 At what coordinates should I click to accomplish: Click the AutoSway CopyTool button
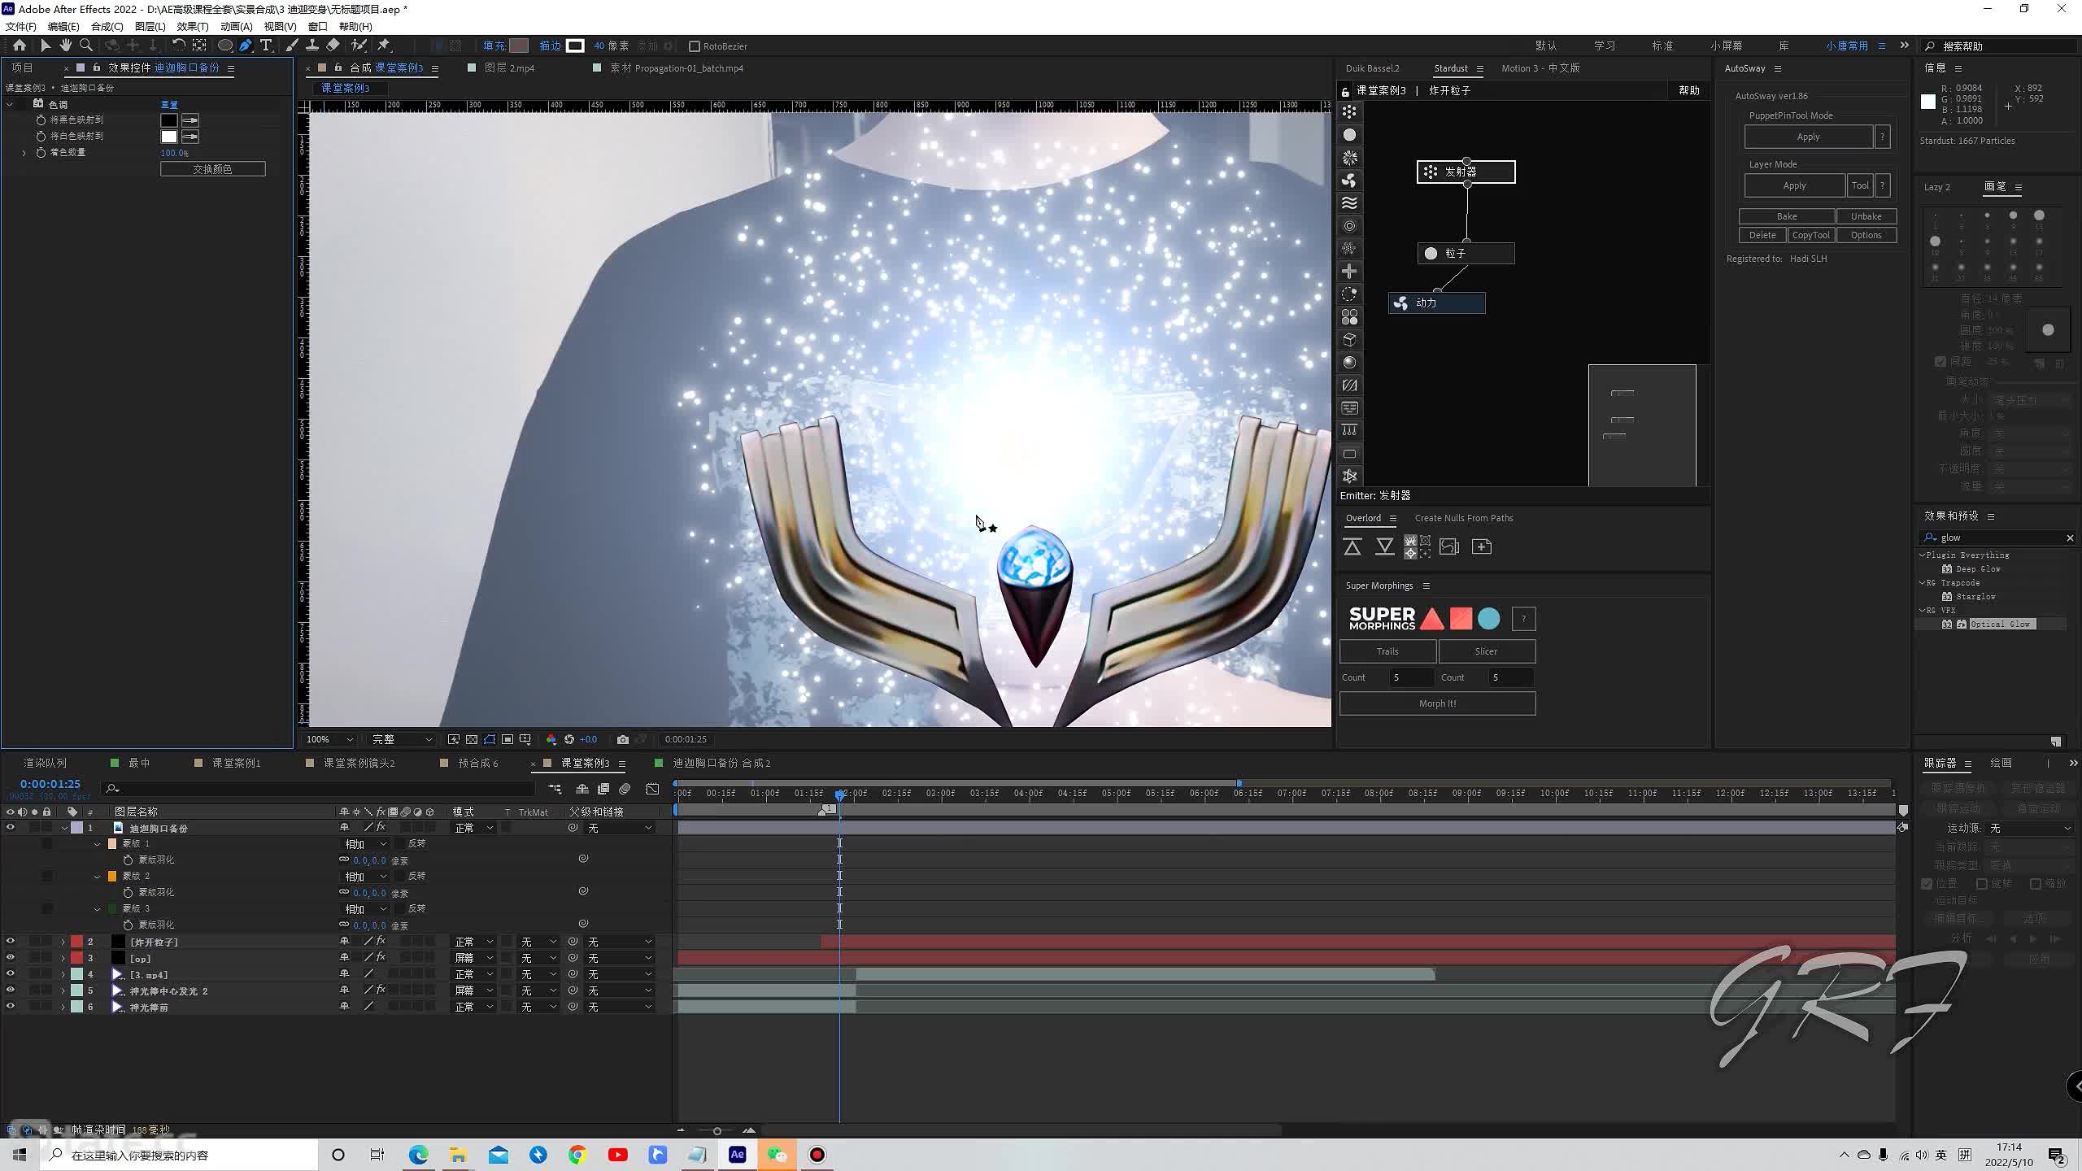tap(1810, 235)
